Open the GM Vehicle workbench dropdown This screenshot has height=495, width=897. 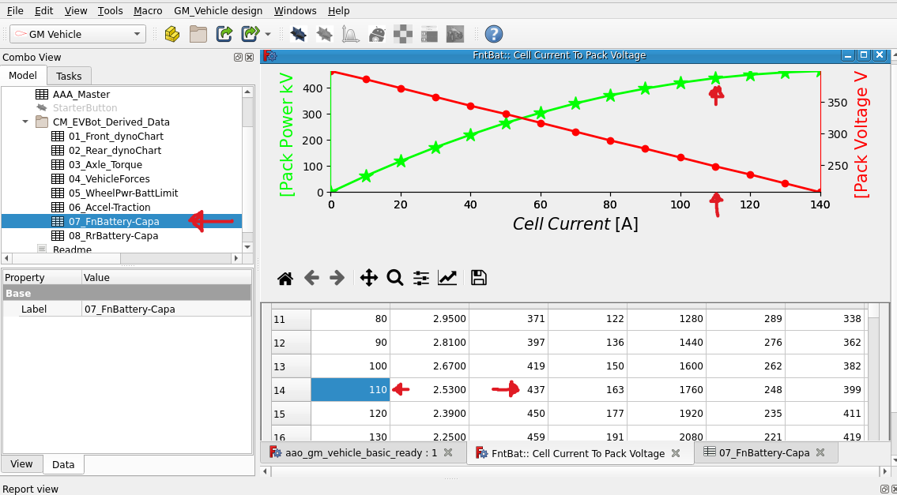tap(77, 34)
